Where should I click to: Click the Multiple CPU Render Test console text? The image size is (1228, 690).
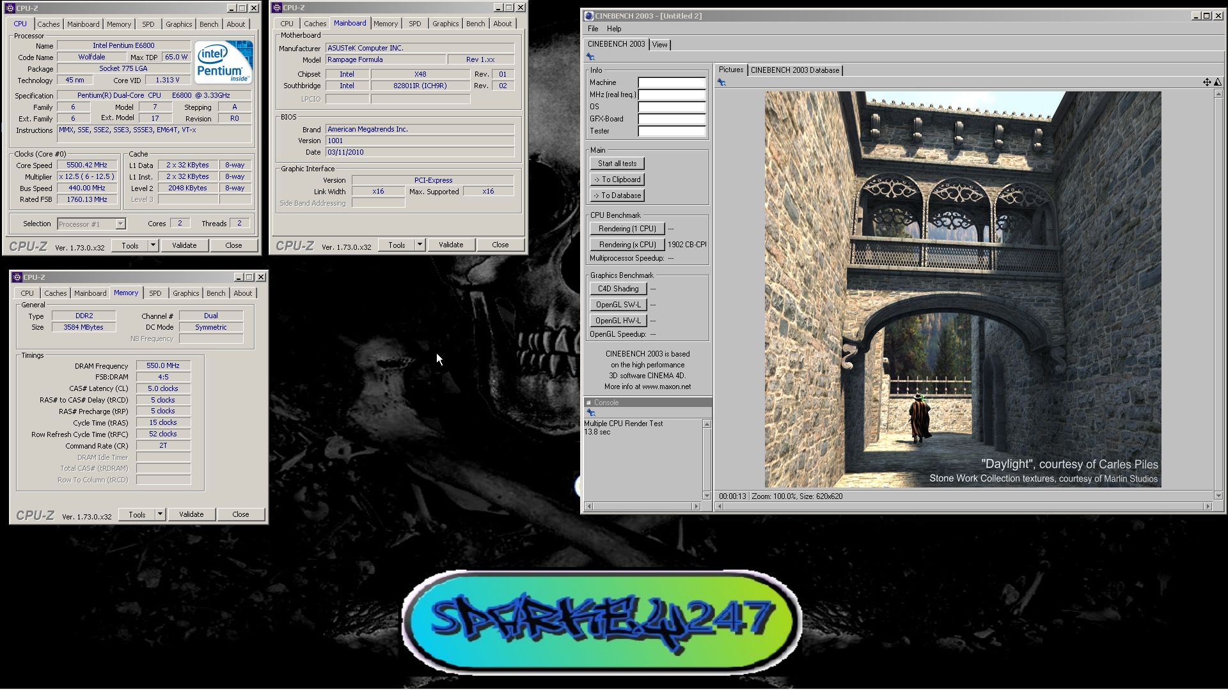(624, 424)
